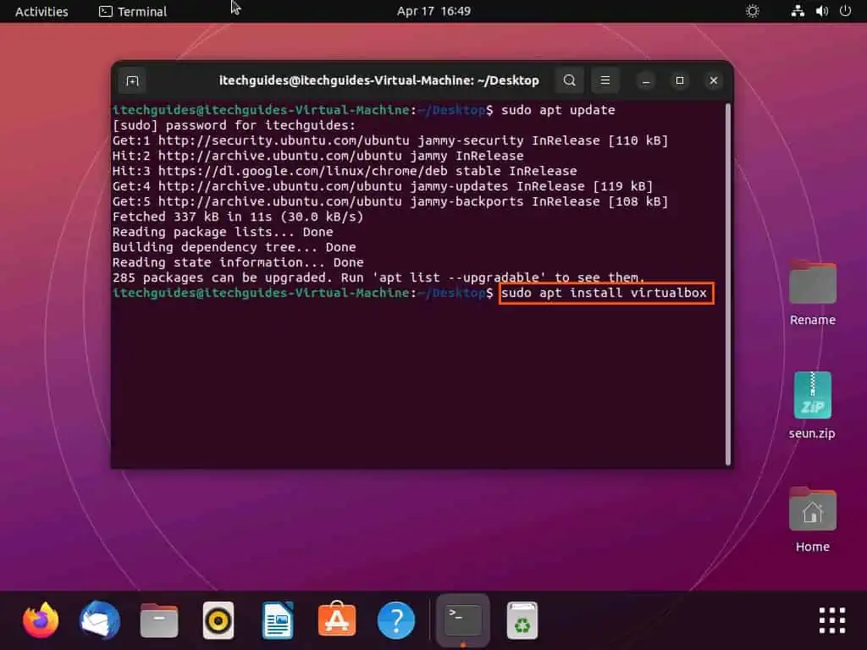Open the Terminal app menu in top bar
Image resolution: width=867 pixels, height=650 pixels.
(133, 11)
